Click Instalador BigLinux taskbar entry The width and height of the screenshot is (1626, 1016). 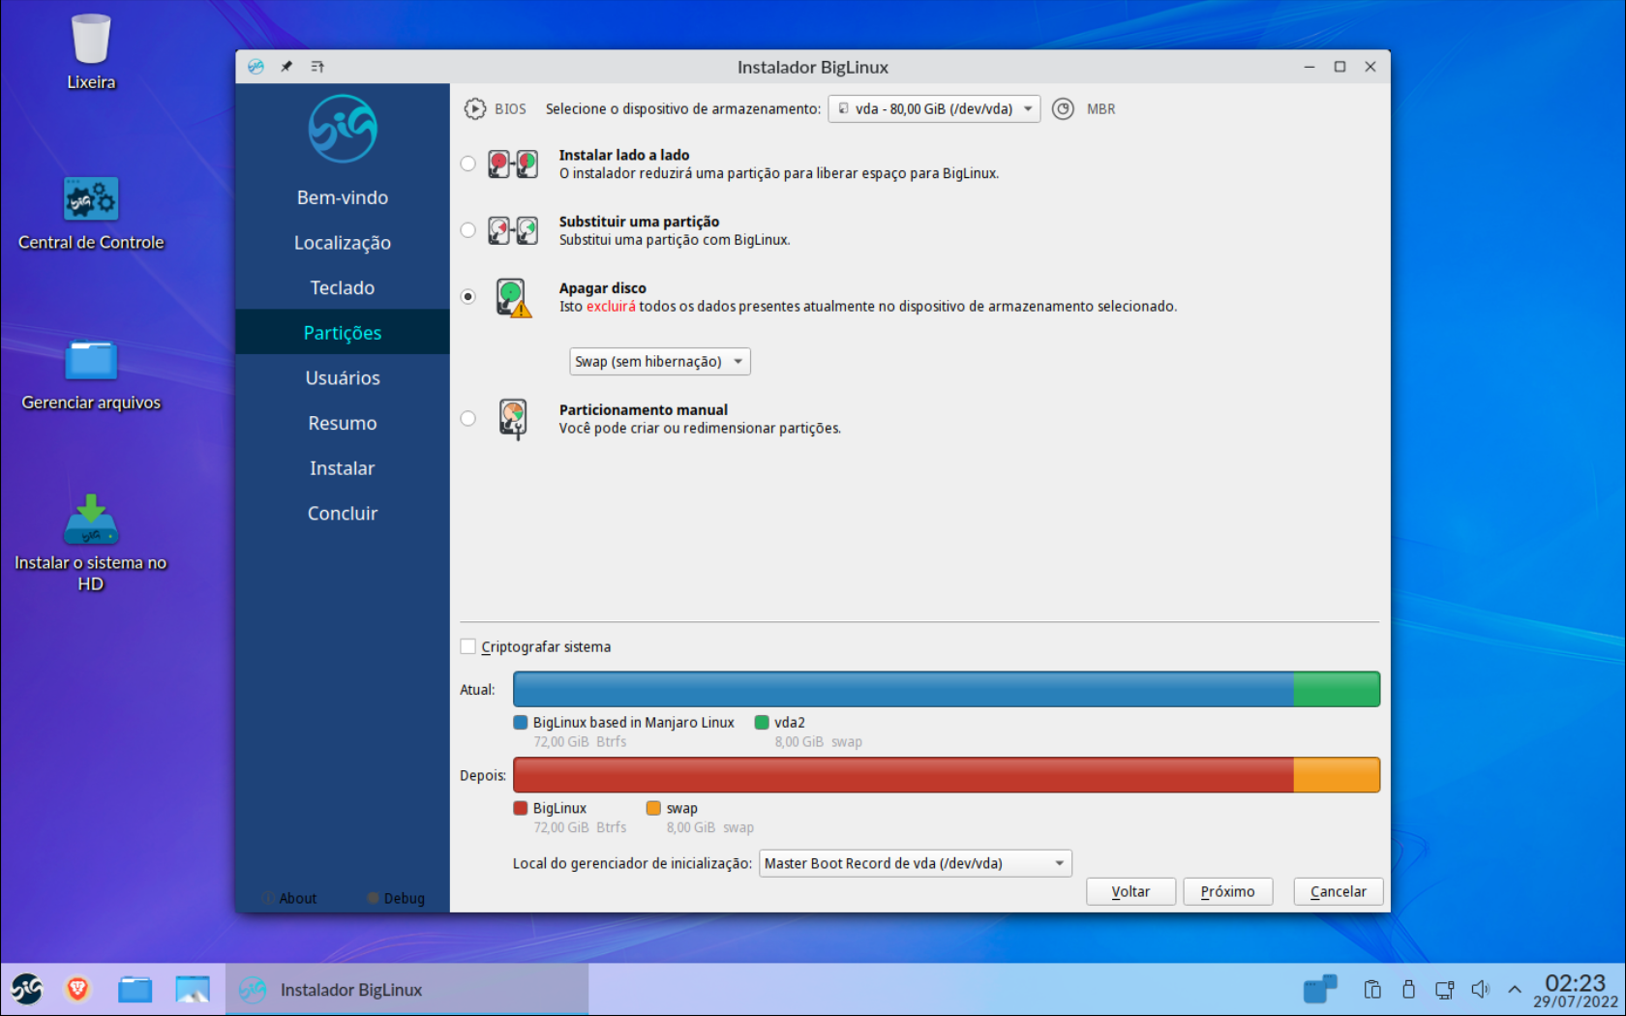point(407,989)
